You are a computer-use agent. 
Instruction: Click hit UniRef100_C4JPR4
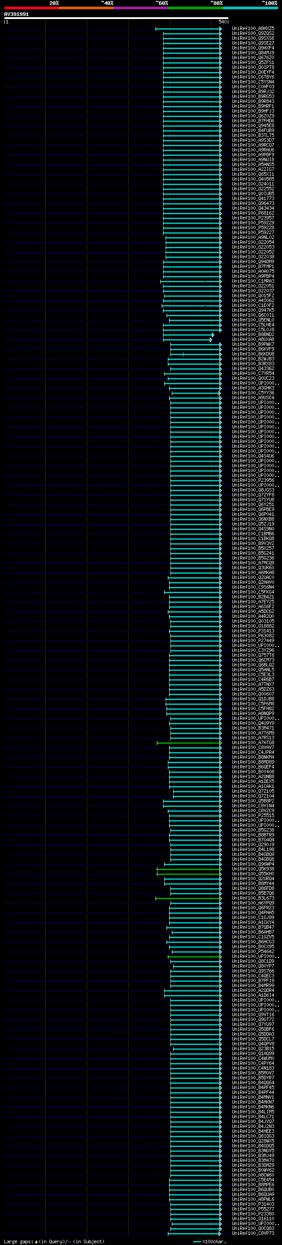[253, 753]
